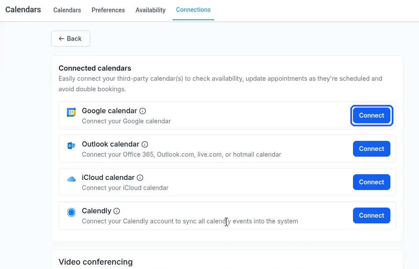Click the Connected calendars heading
The height and width of the screenshot is (269, 419).
pos(95,68)
